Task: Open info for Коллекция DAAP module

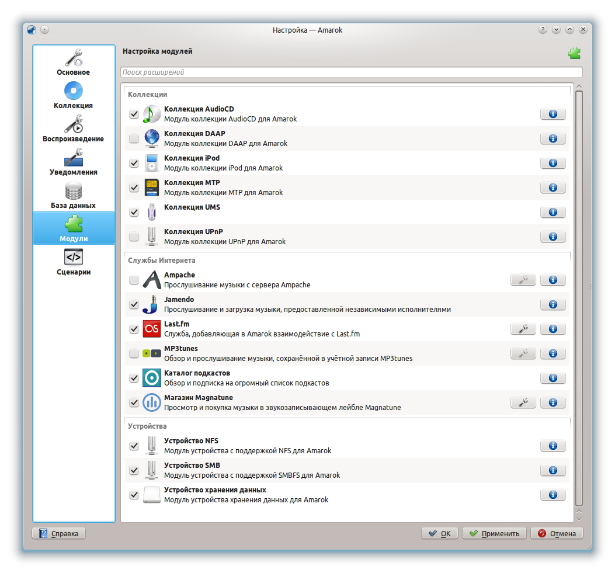Action: coord(553,138)
